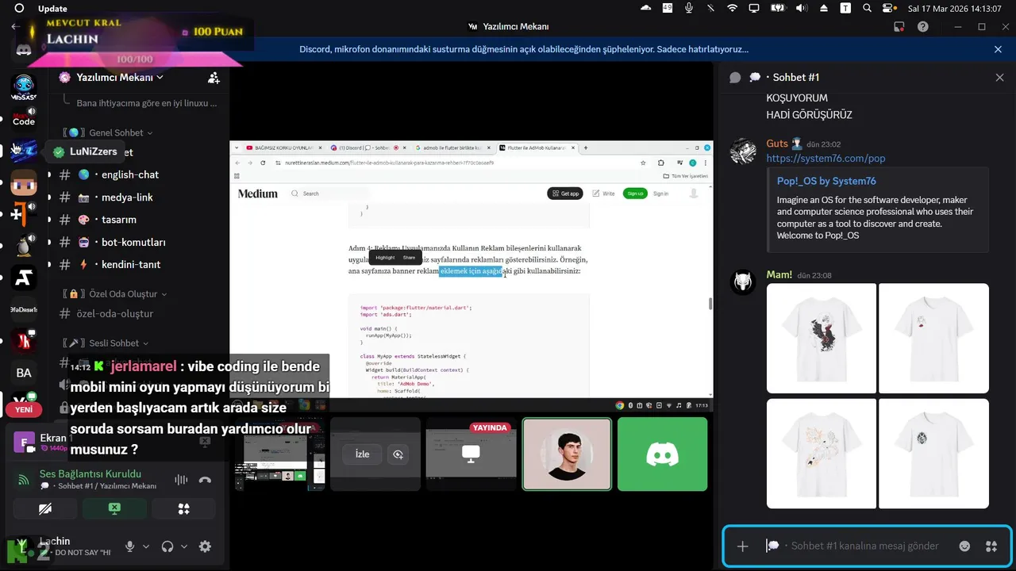Open the attachment plus button

tap(742, 546)
